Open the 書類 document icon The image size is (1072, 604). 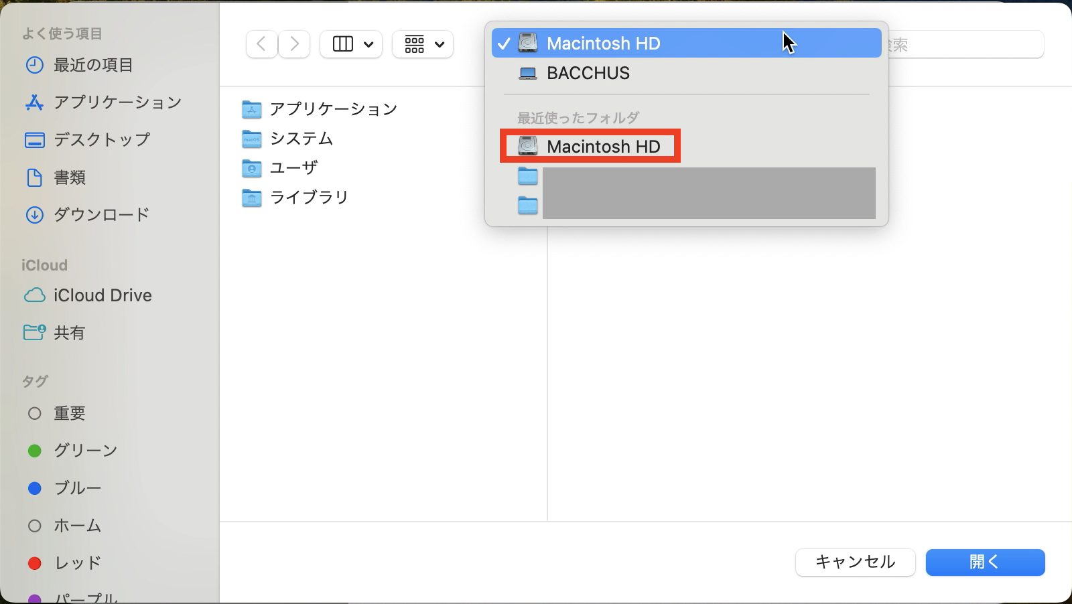[34, 177]
